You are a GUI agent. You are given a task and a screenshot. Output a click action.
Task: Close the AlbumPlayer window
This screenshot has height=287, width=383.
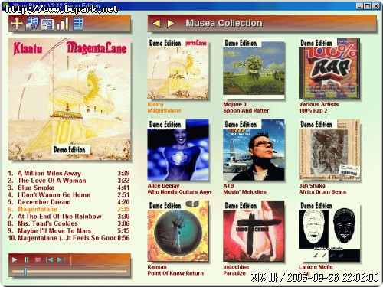pyautogui.click(x=376, y=6)
